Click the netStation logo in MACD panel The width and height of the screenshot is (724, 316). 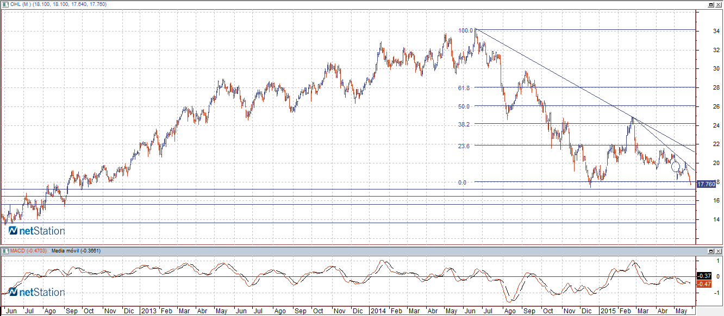(x=36, y=292)
